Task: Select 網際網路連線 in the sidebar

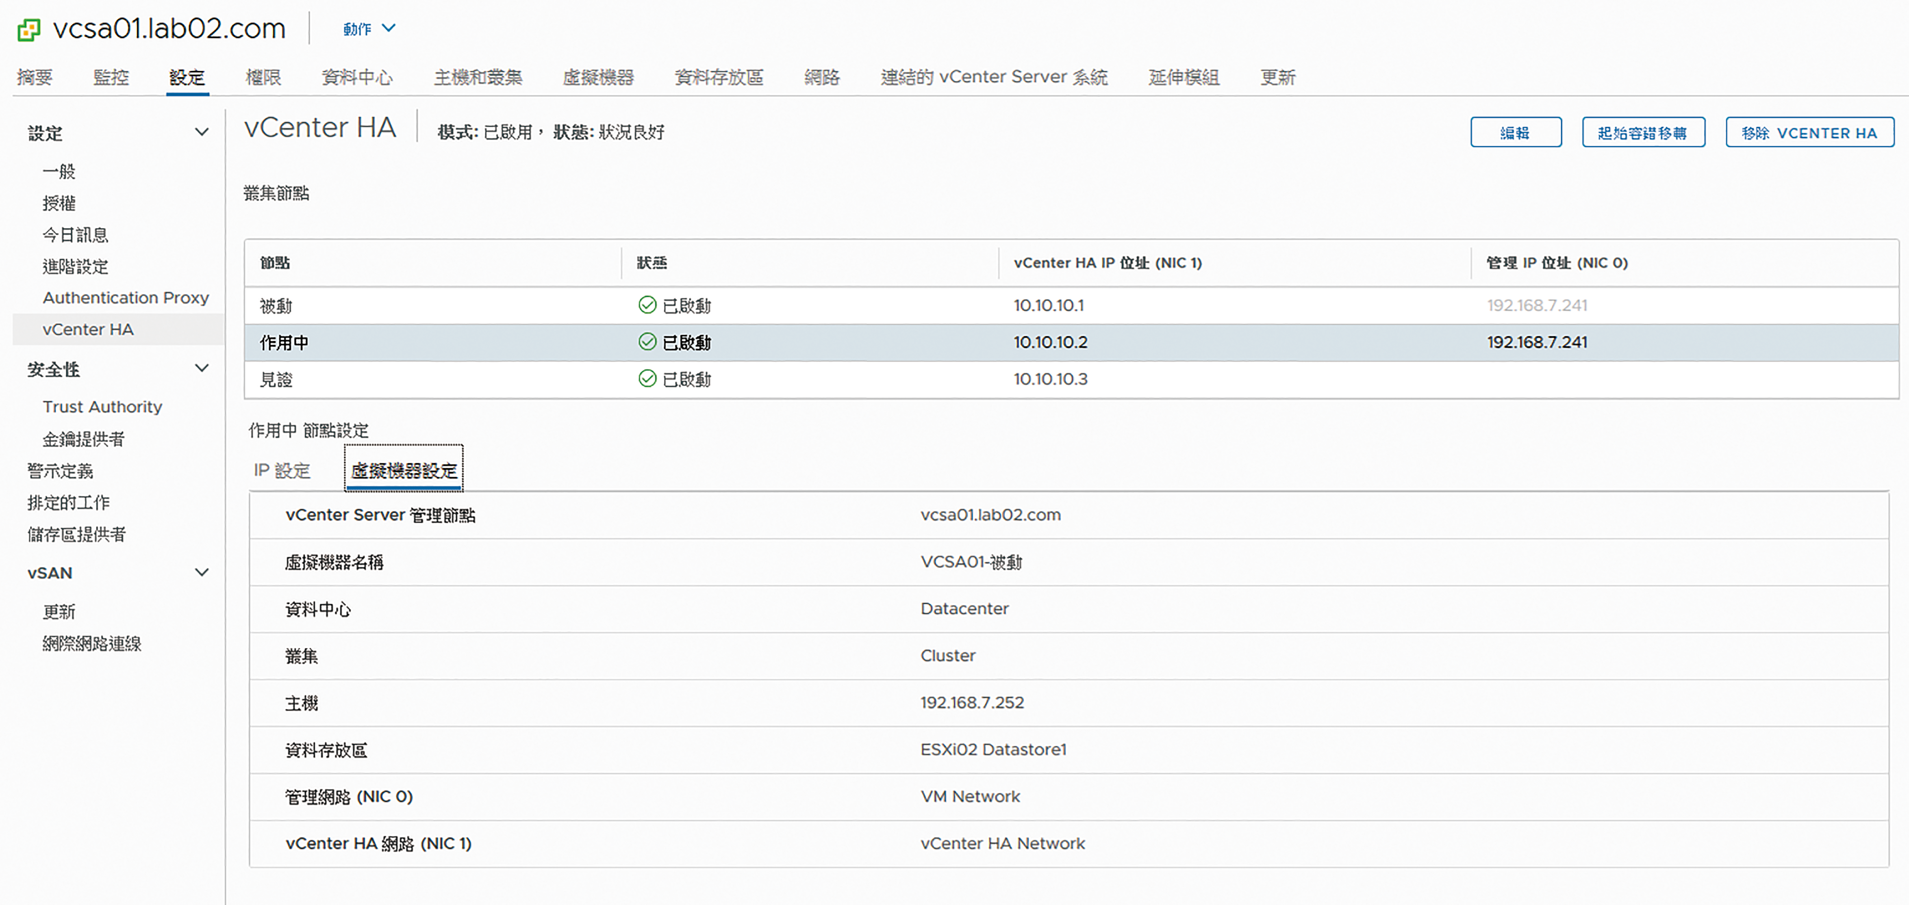Action: (x=92, y=643)
